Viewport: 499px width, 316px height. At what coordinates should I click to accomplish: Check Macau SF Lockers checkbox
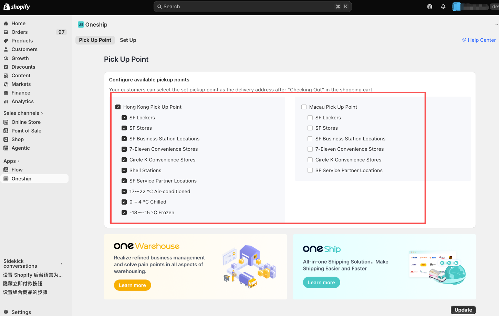310,118
